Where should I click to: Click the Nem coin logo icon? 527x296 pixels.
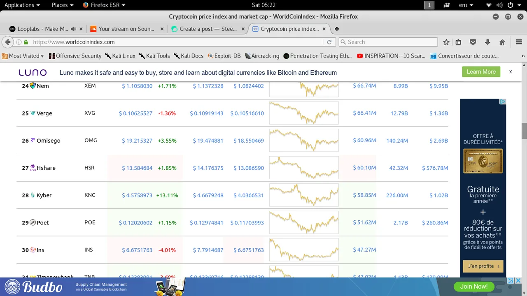tap(33, 86)
